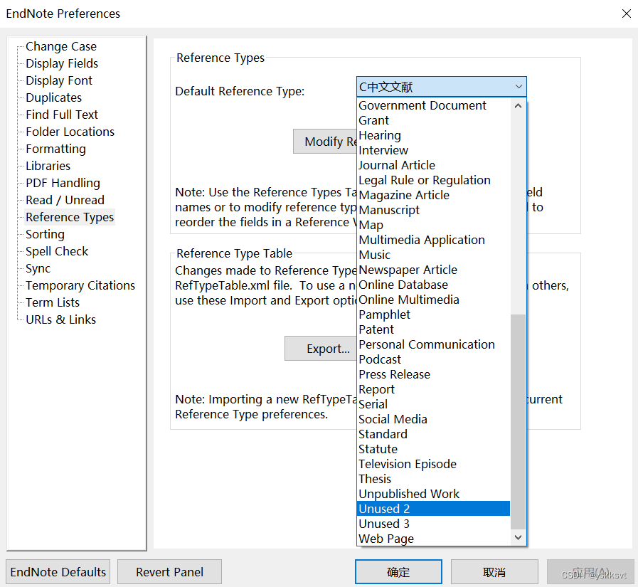Select URLs & Links preferences

pos(61,320)
